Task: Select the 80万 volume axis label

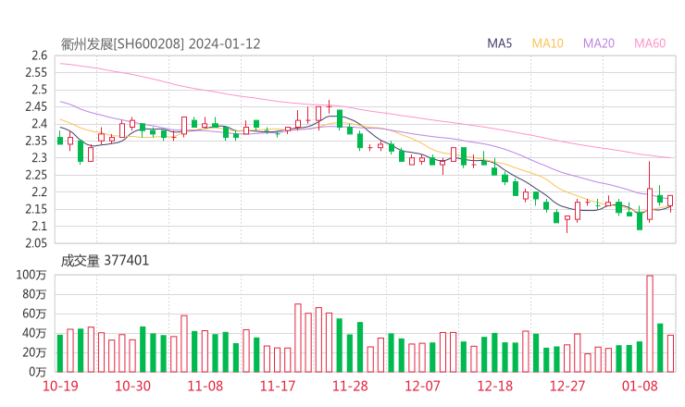Action: 34,294
